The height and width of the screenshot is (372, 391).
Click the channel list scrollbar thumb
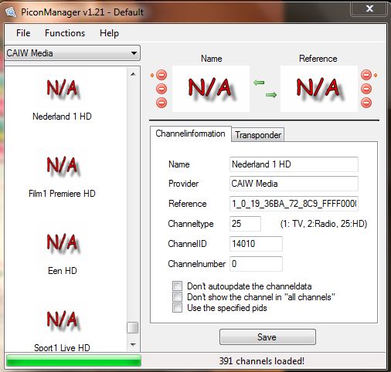pos(133,328)
